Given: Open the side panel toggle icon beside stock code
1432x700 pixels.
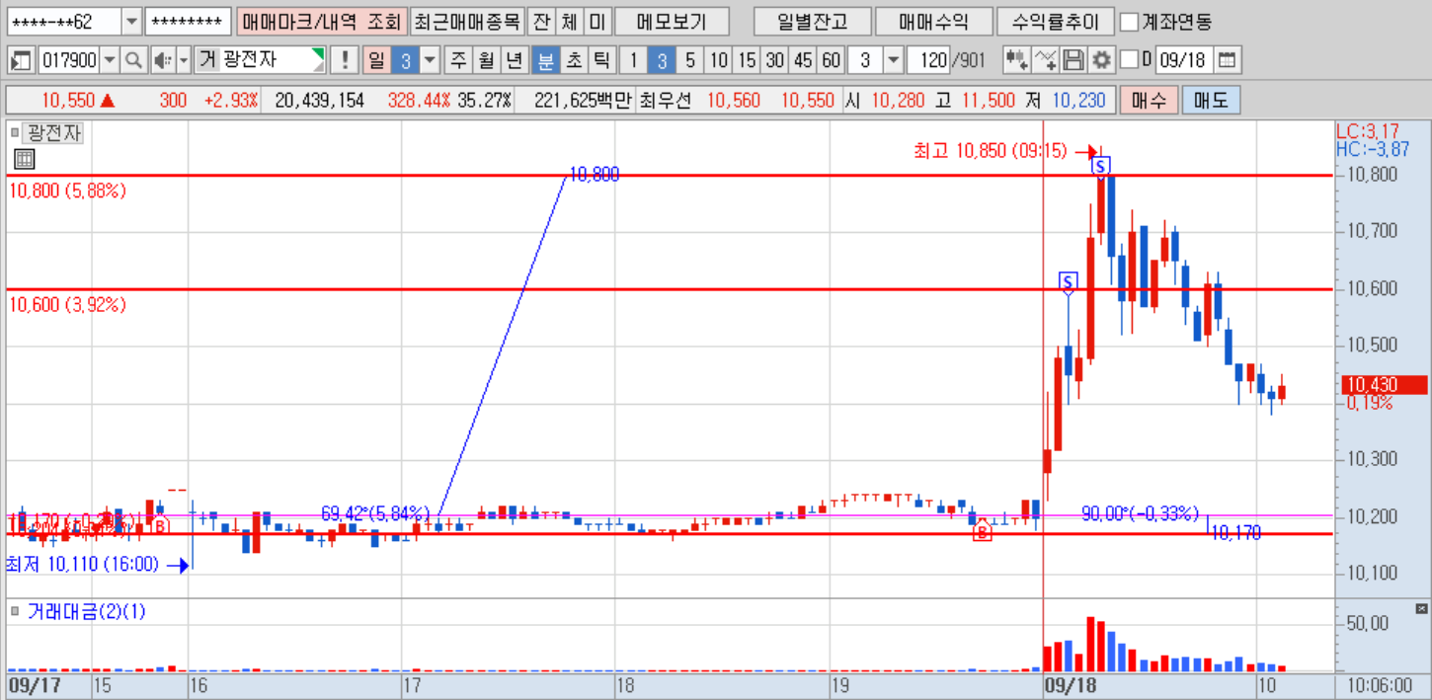Looking at the screenshot, I should tap(21, 60).
